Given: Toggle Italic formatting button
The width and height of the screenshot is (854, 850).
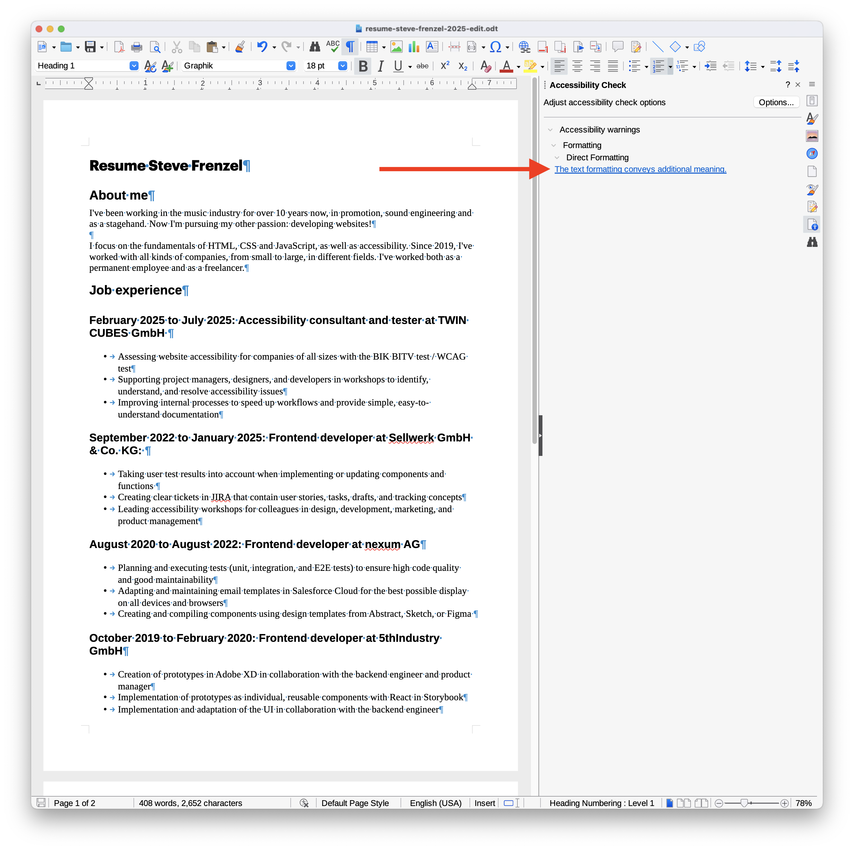Looking at the screenshot, I should click(x=381, y=66).
